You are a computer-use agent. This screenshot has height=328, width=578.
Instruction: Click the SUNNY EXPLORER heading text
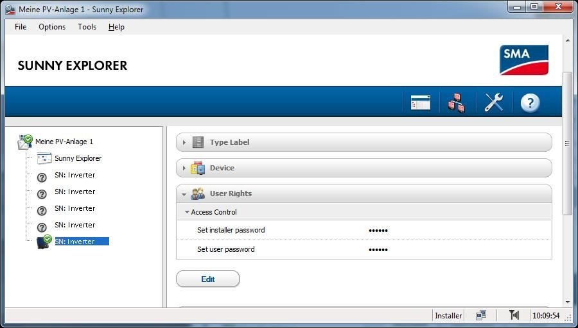pos(72,65)
